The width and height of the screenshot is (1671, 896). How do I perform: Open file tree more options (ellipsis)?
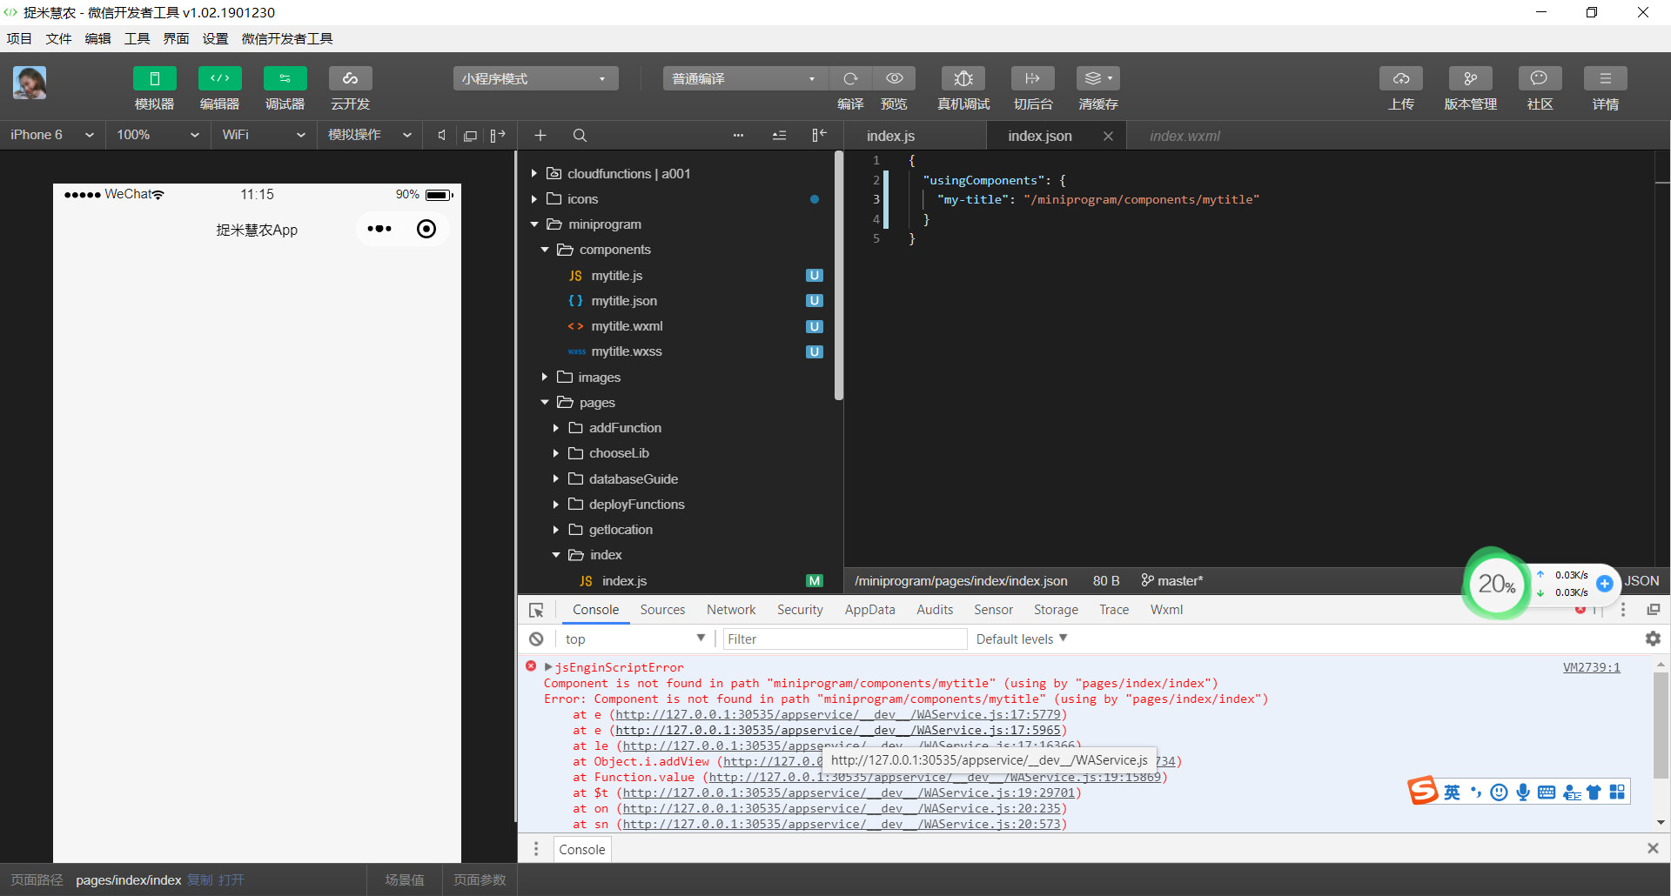738,135
